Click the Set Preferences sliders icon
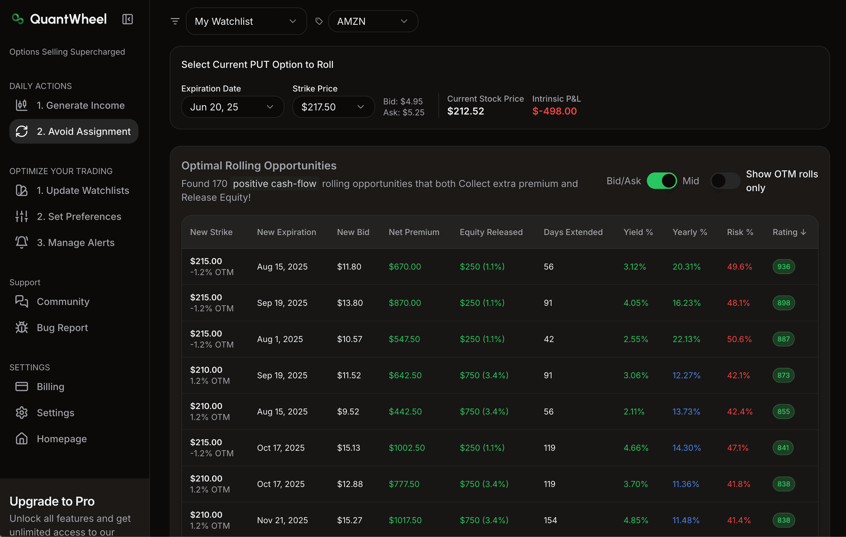This screenshot has width=846, height=537. coord(21,216)
